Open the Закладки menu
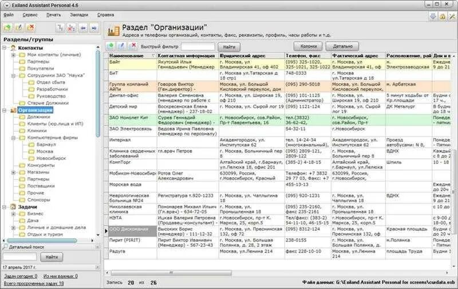Image resolution: width=458 pixels, height=289 pixels. click(x=79, y=15)
